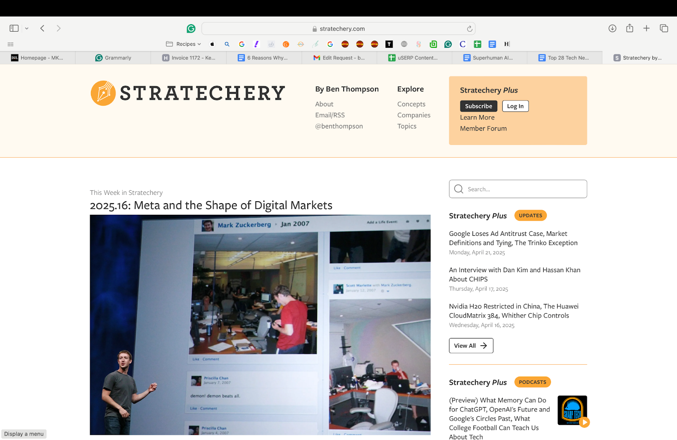
Task: Open the Email/RSS link
Action: pos(330,115)
